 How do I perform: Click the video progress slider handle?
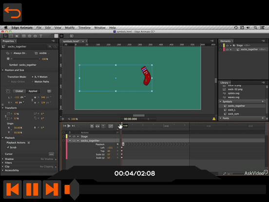pos(74,189)
